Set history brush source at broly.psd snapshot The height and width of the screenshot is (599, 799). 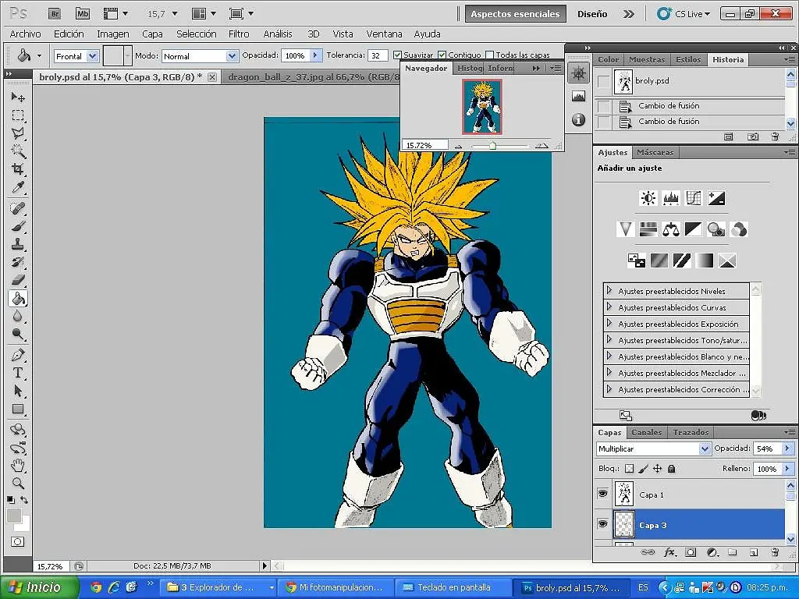603,81
